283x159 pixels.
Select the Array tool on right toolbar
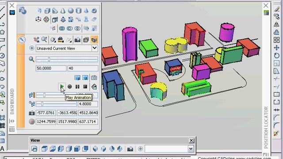pos(276,40)
